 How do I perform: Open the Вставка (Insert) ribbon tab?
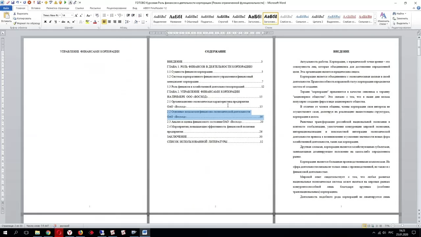tap(36, 8)
